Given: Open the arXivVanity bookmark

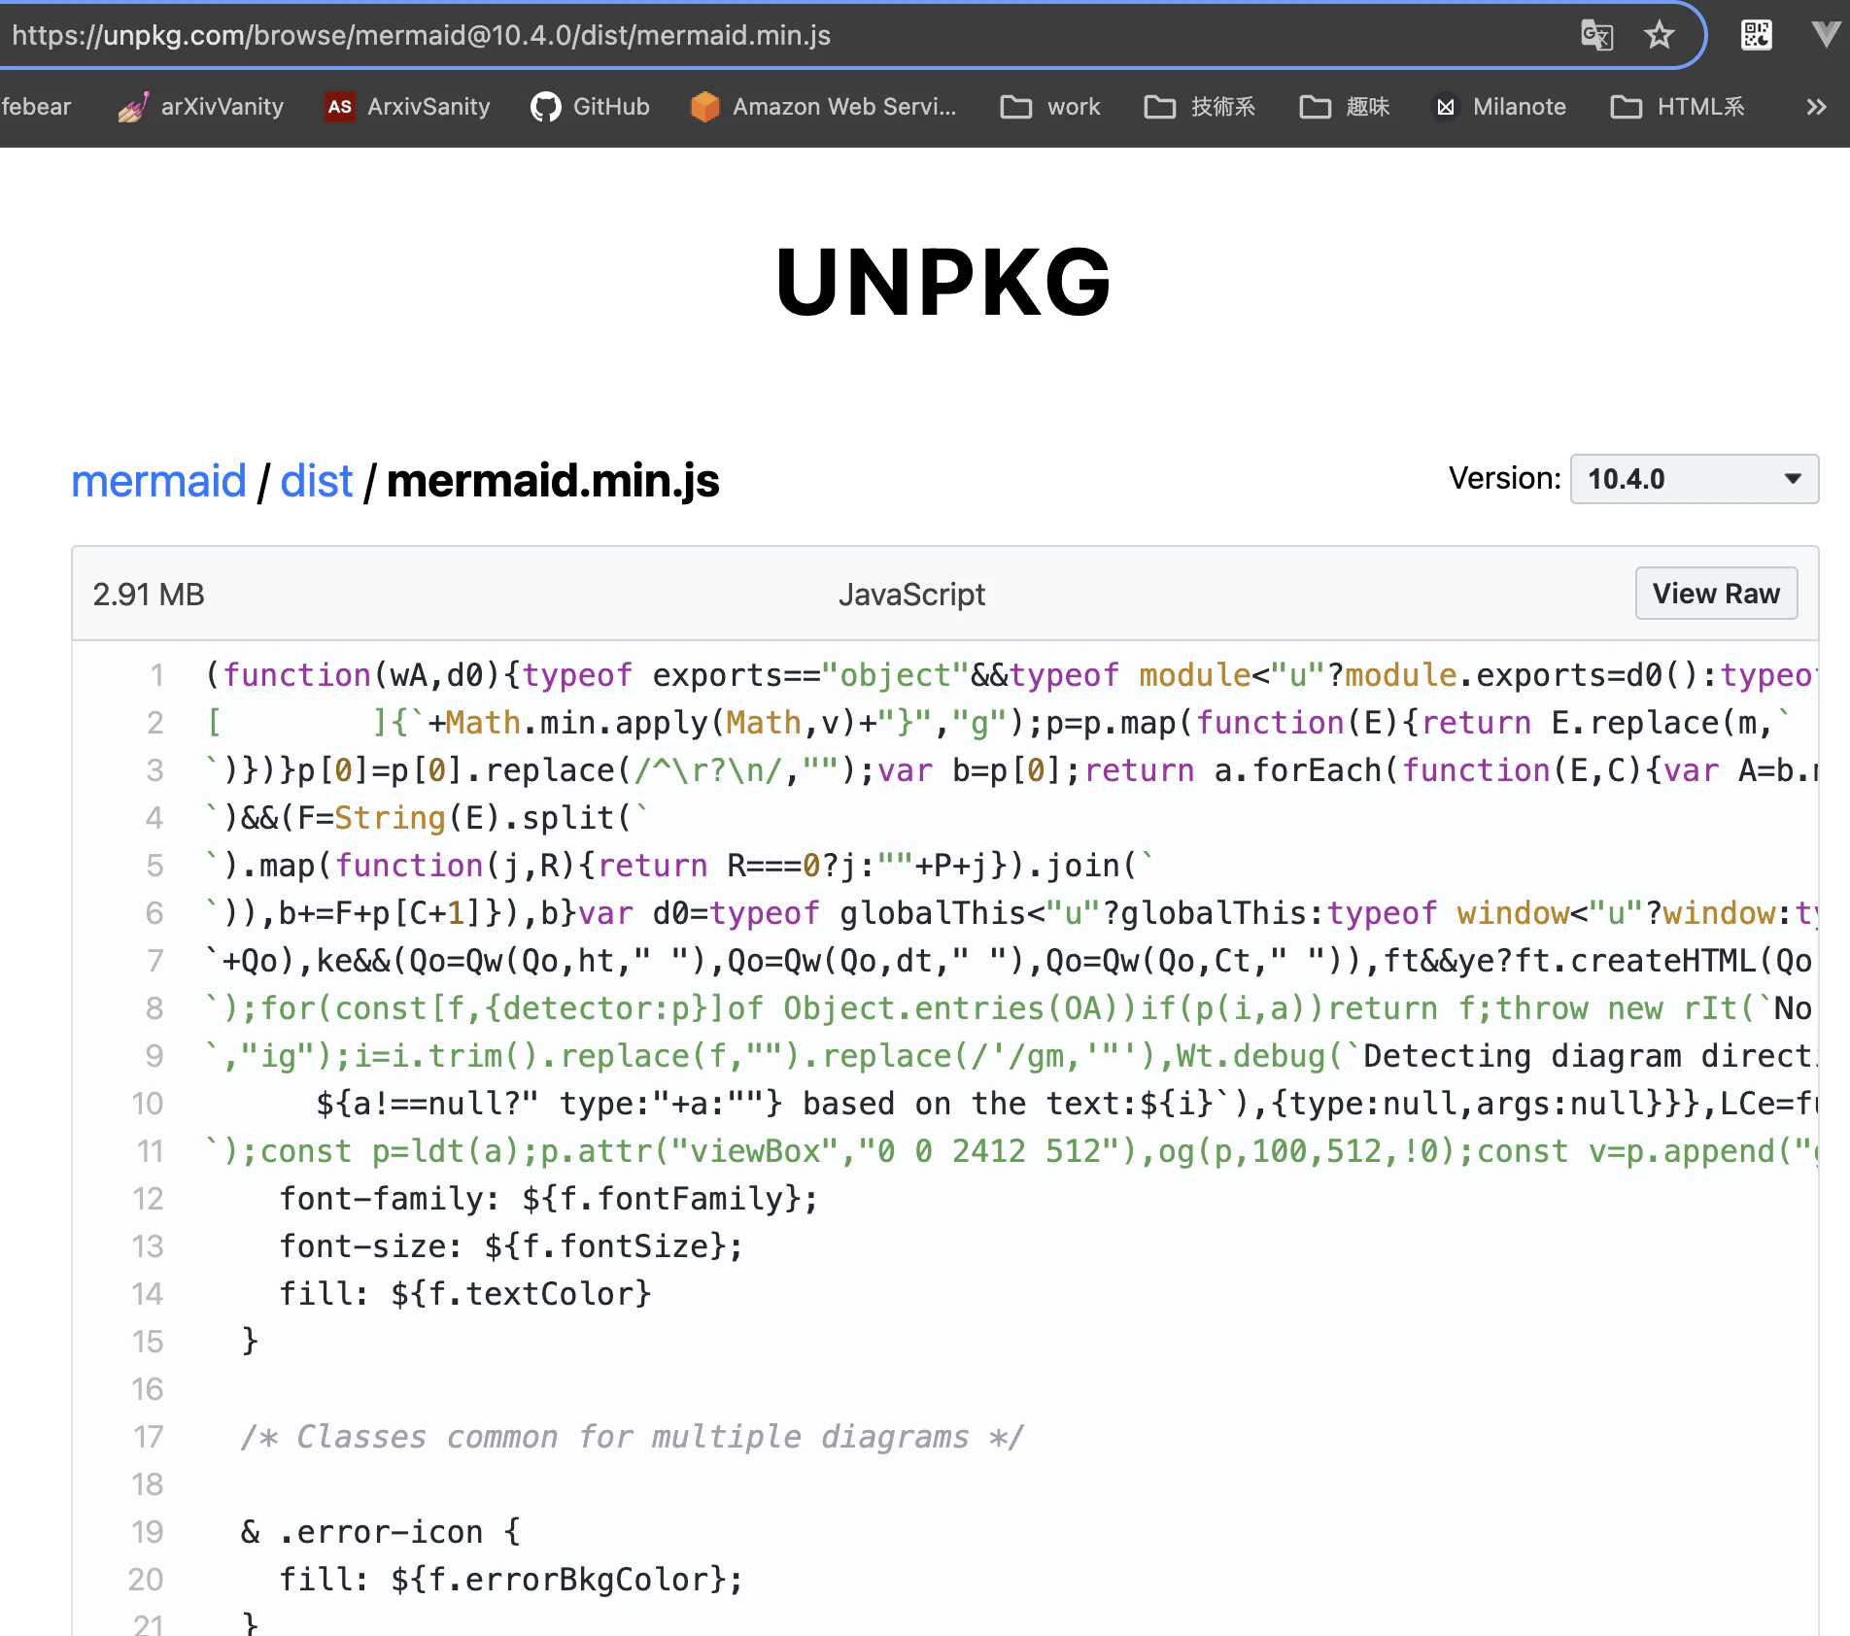Looking at the screenshot, I should [201, 107].
